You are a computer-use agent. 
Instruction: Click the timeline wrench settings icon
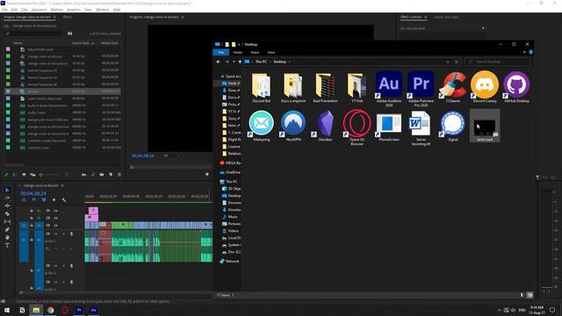tap(64, 200)
